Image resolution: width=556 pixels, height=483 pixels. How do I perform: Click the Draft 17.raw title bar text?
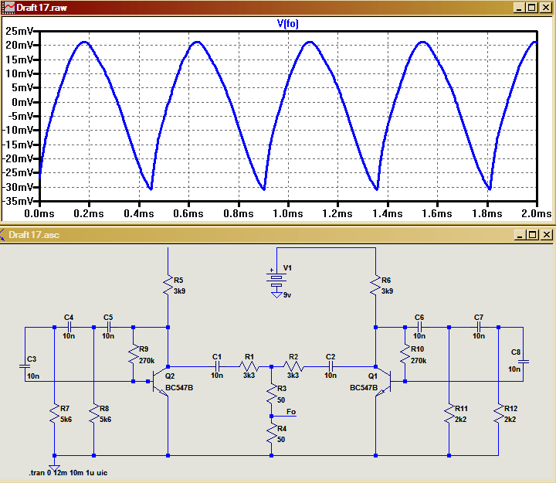point(42,8)
